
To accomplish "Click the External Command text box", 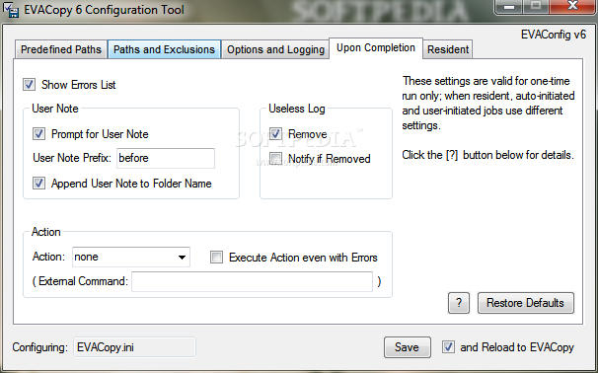I will [x=252, y=281].
